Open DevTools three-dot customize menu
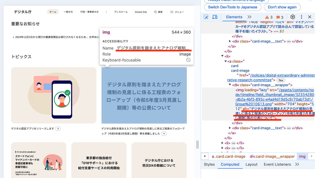 tap(302, 17)
